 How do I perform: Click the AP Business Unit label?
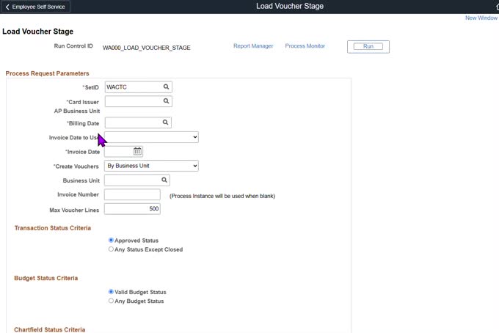(x=77, y=111)
